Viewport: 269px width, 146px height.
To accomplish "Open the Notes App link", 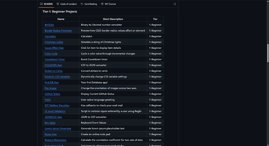I will [x=51, y=134].
